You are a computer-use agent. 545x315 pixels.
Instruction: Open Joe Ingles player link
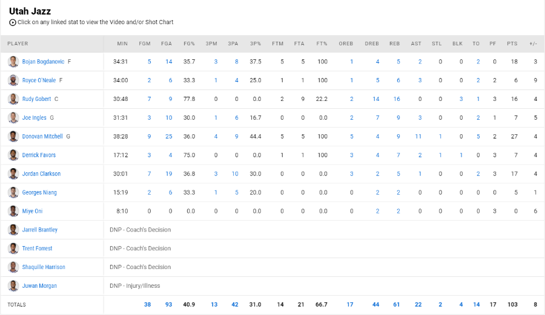(34, 118)
